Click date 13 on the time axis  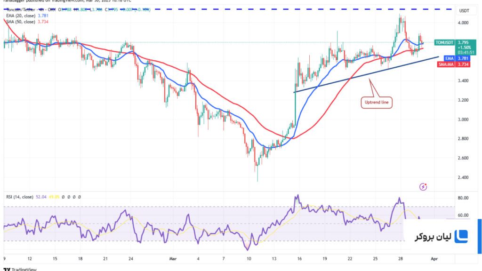274,259
